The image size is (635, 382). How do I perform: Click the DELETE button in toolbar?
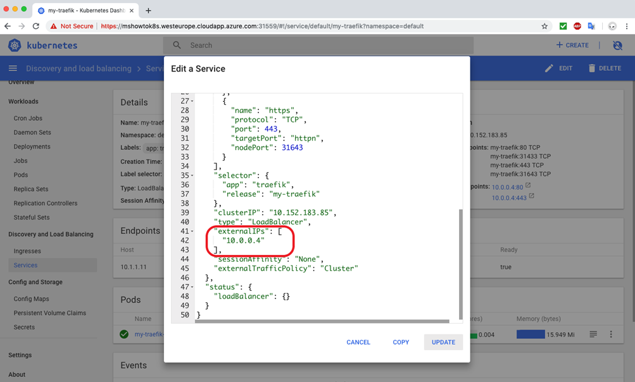(x=605, y=68)
